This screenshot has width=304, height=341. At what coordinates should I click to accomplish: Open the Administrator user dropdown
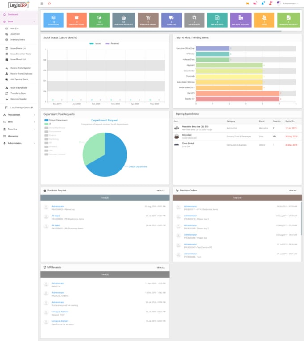288,4
